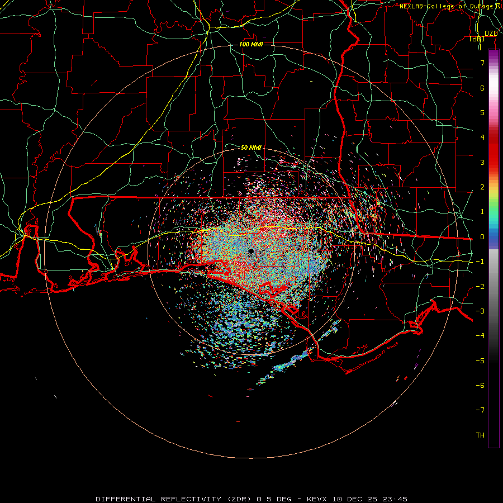The image size is (503, 503).
Task: Click the '-1' tick label on color scale
Action: (480, 262)
